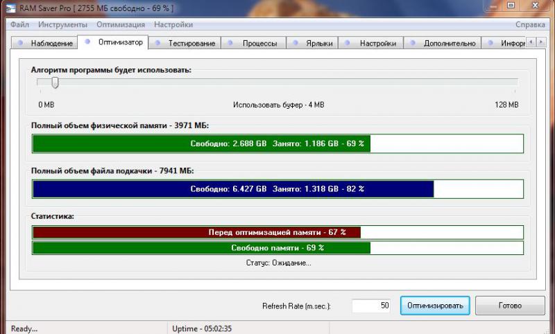Click the tab strip left scroll arrow
The height and width of the screenshot is (334, 555).
click(531, 42)
